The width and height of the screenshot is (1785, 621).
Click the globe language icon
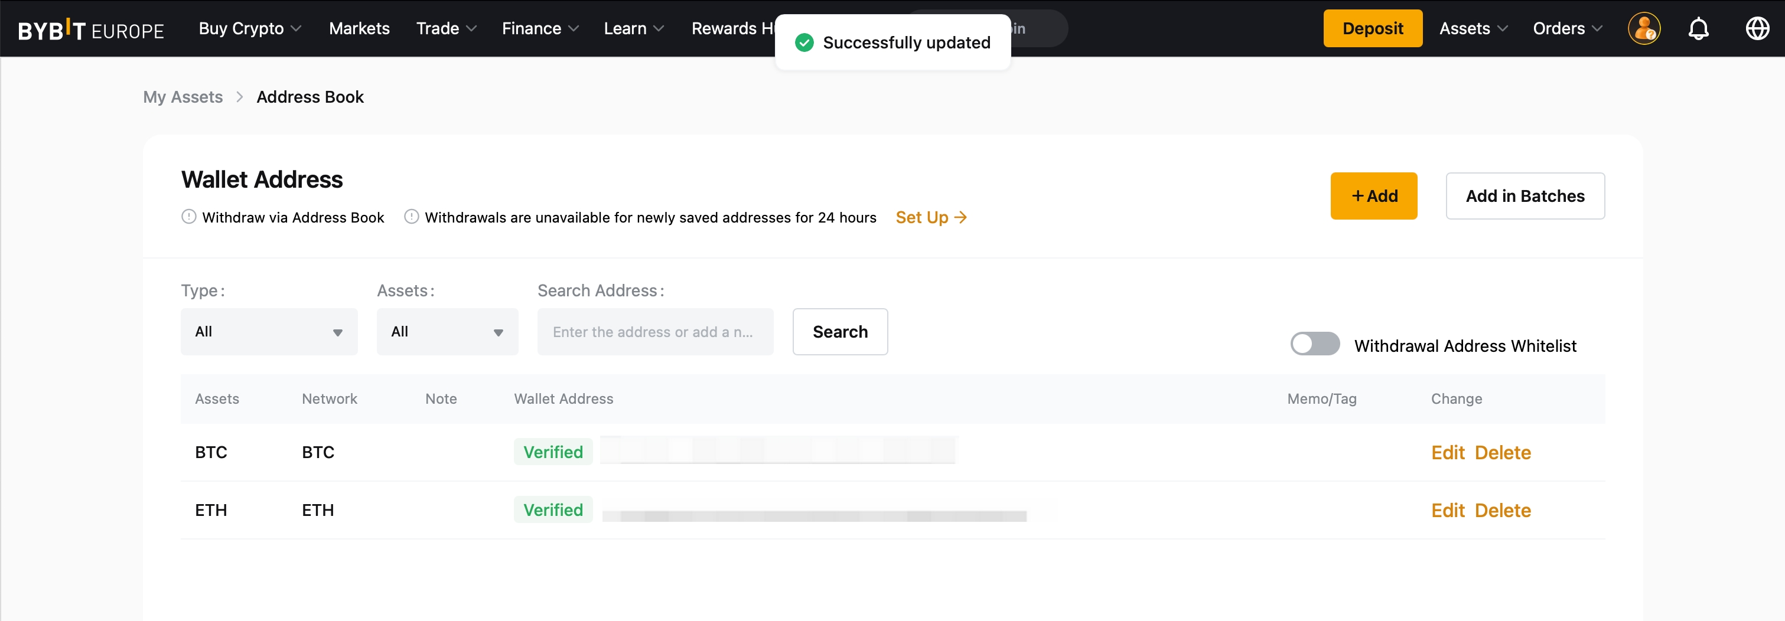pos(1757,29)
